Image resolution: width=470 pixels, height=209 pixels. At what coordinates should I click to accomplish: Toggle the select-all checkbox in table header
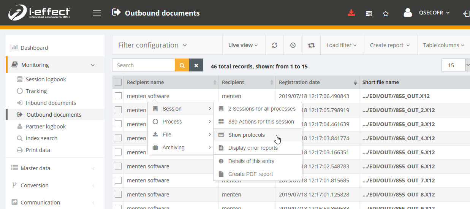(118, 82)
